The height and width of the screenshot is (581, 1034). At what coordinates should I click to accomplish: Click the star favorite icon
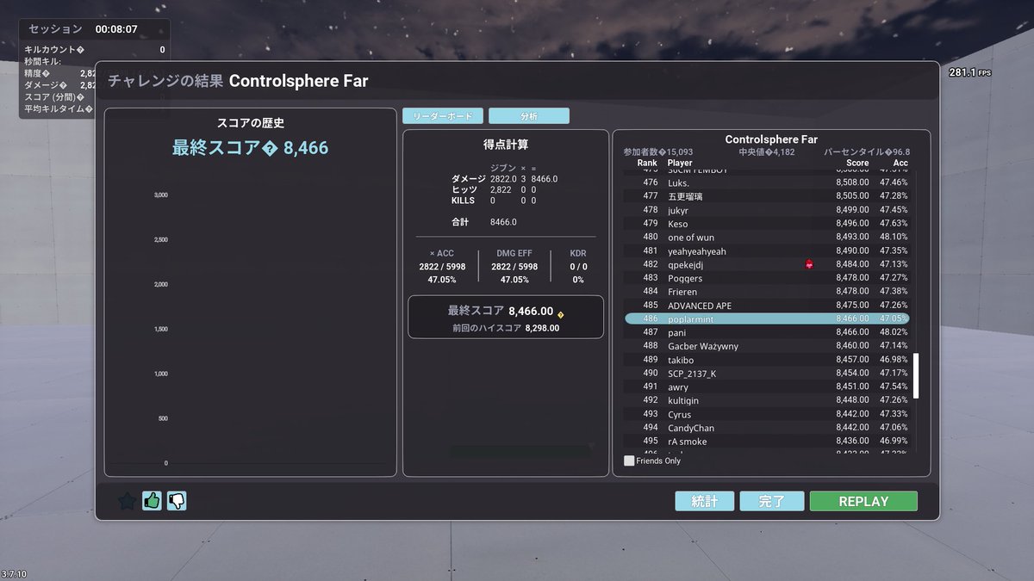127,501
